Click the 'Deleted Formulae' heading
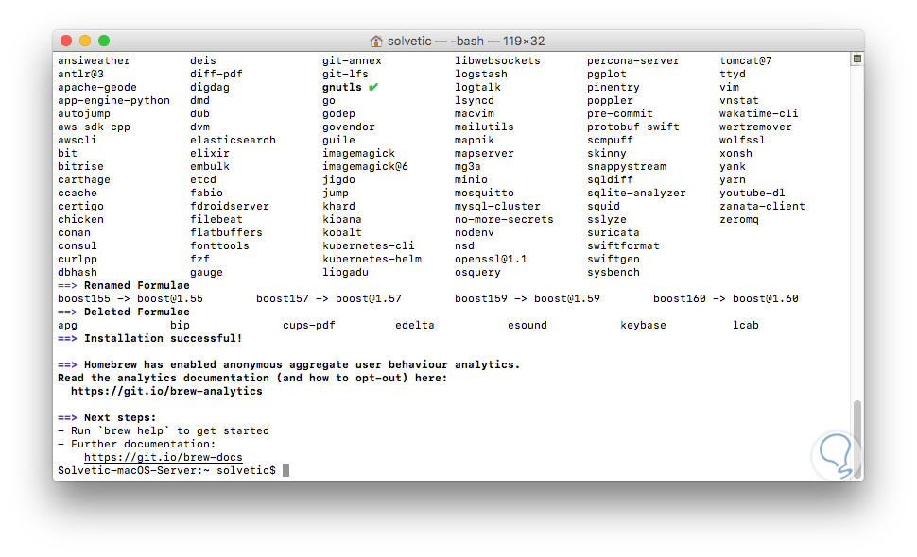Viewport: 917px width, 557px height. [137, 312]
